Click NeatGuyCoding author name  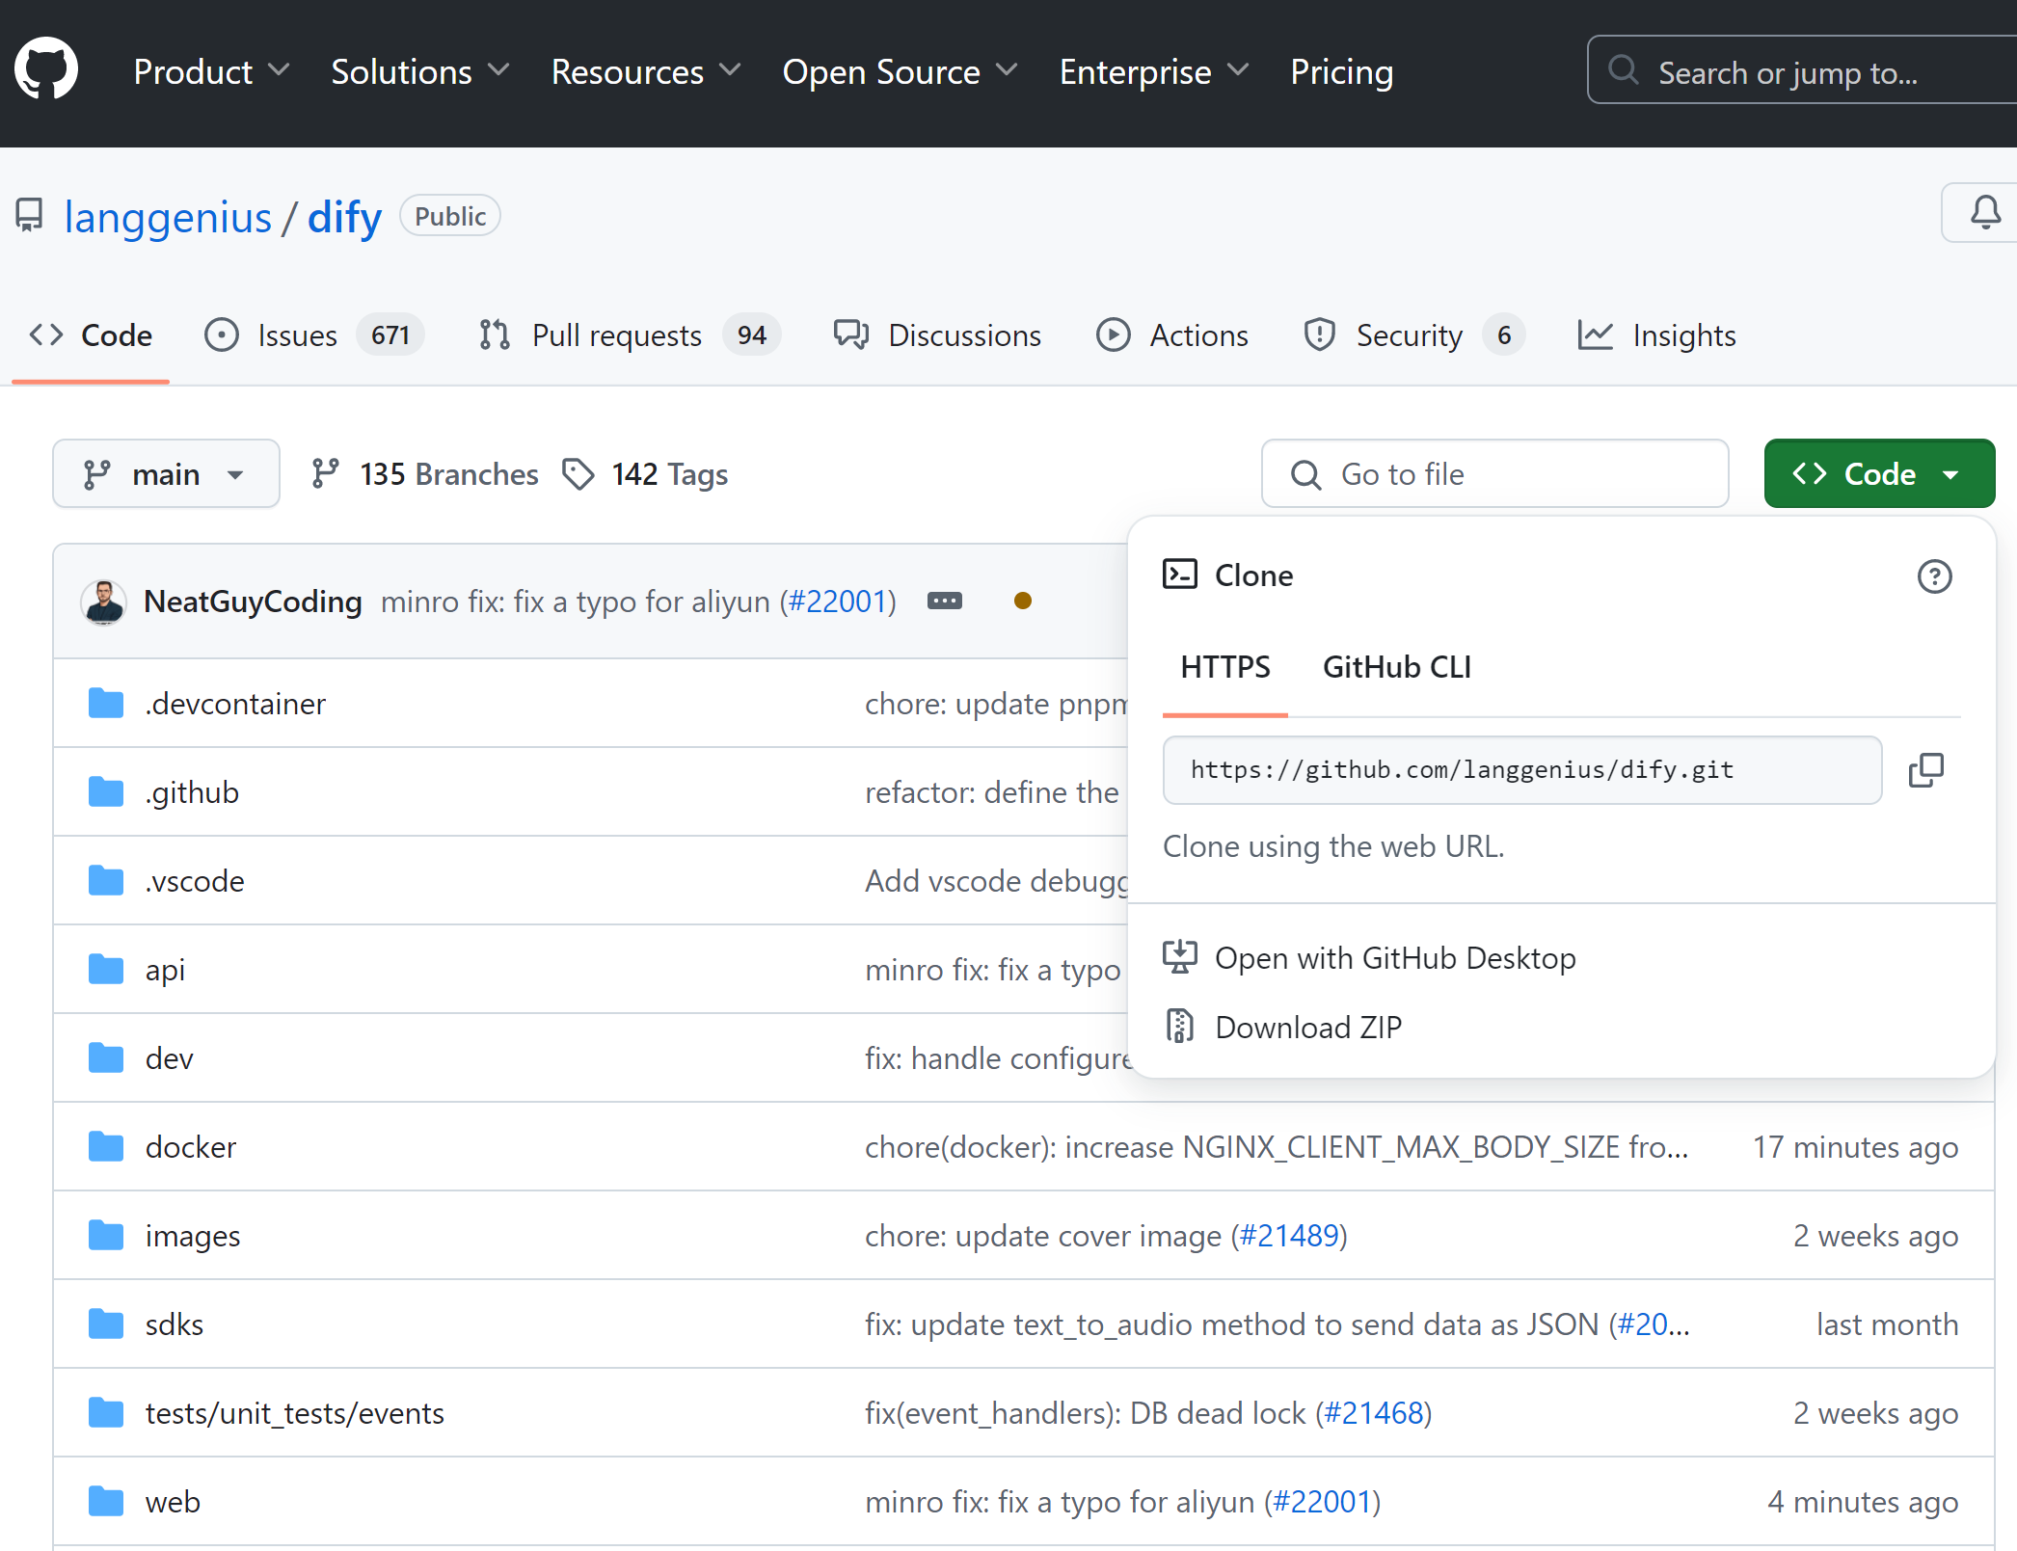tap(253, 602)
